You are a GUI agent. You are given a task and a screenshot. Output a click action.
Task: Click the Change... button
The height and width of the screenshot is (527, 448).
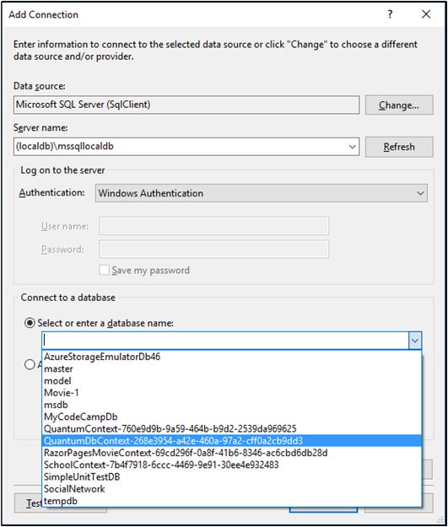pos(399,105)
